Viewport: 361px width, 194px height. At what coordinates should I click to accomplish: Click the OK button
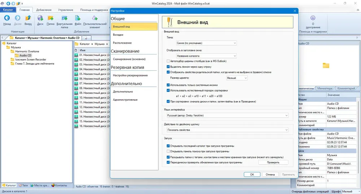(x=252, y=175)
